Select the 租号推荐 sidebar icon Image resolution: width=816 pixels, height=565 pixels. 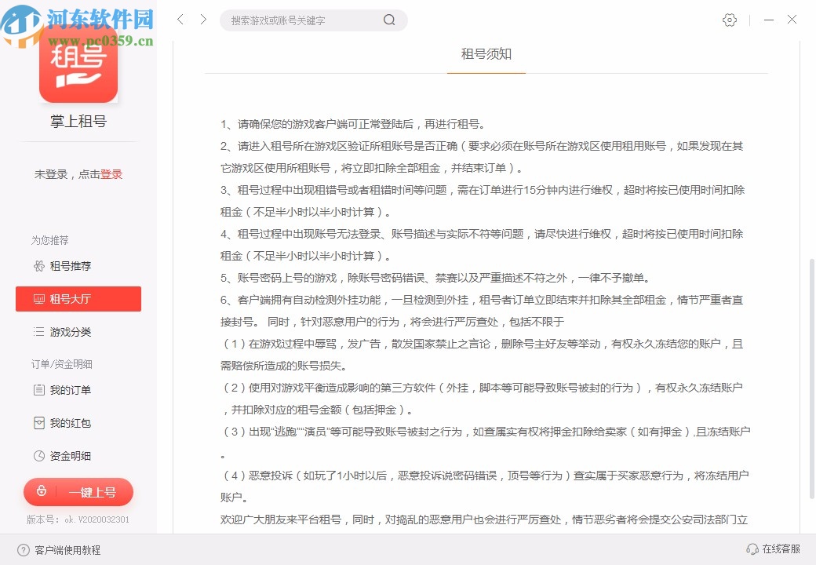(39, 266)
